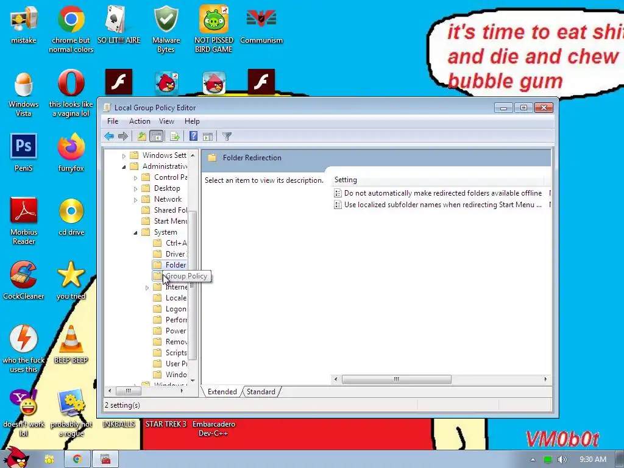Open the Action menu
Screen dimensions: 624x468
click(140, 121)
